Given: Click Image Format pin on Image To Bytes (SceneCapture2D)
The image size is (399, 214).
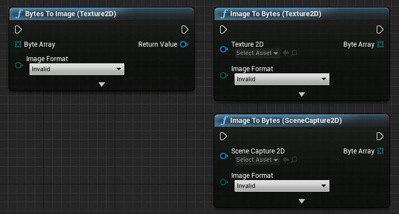Looking at the screenshot, I should pyautogui.click(x=224, y=182).
